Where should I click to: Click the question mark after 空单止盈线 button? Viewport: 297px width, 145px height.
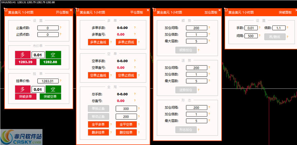coord(111,75)
